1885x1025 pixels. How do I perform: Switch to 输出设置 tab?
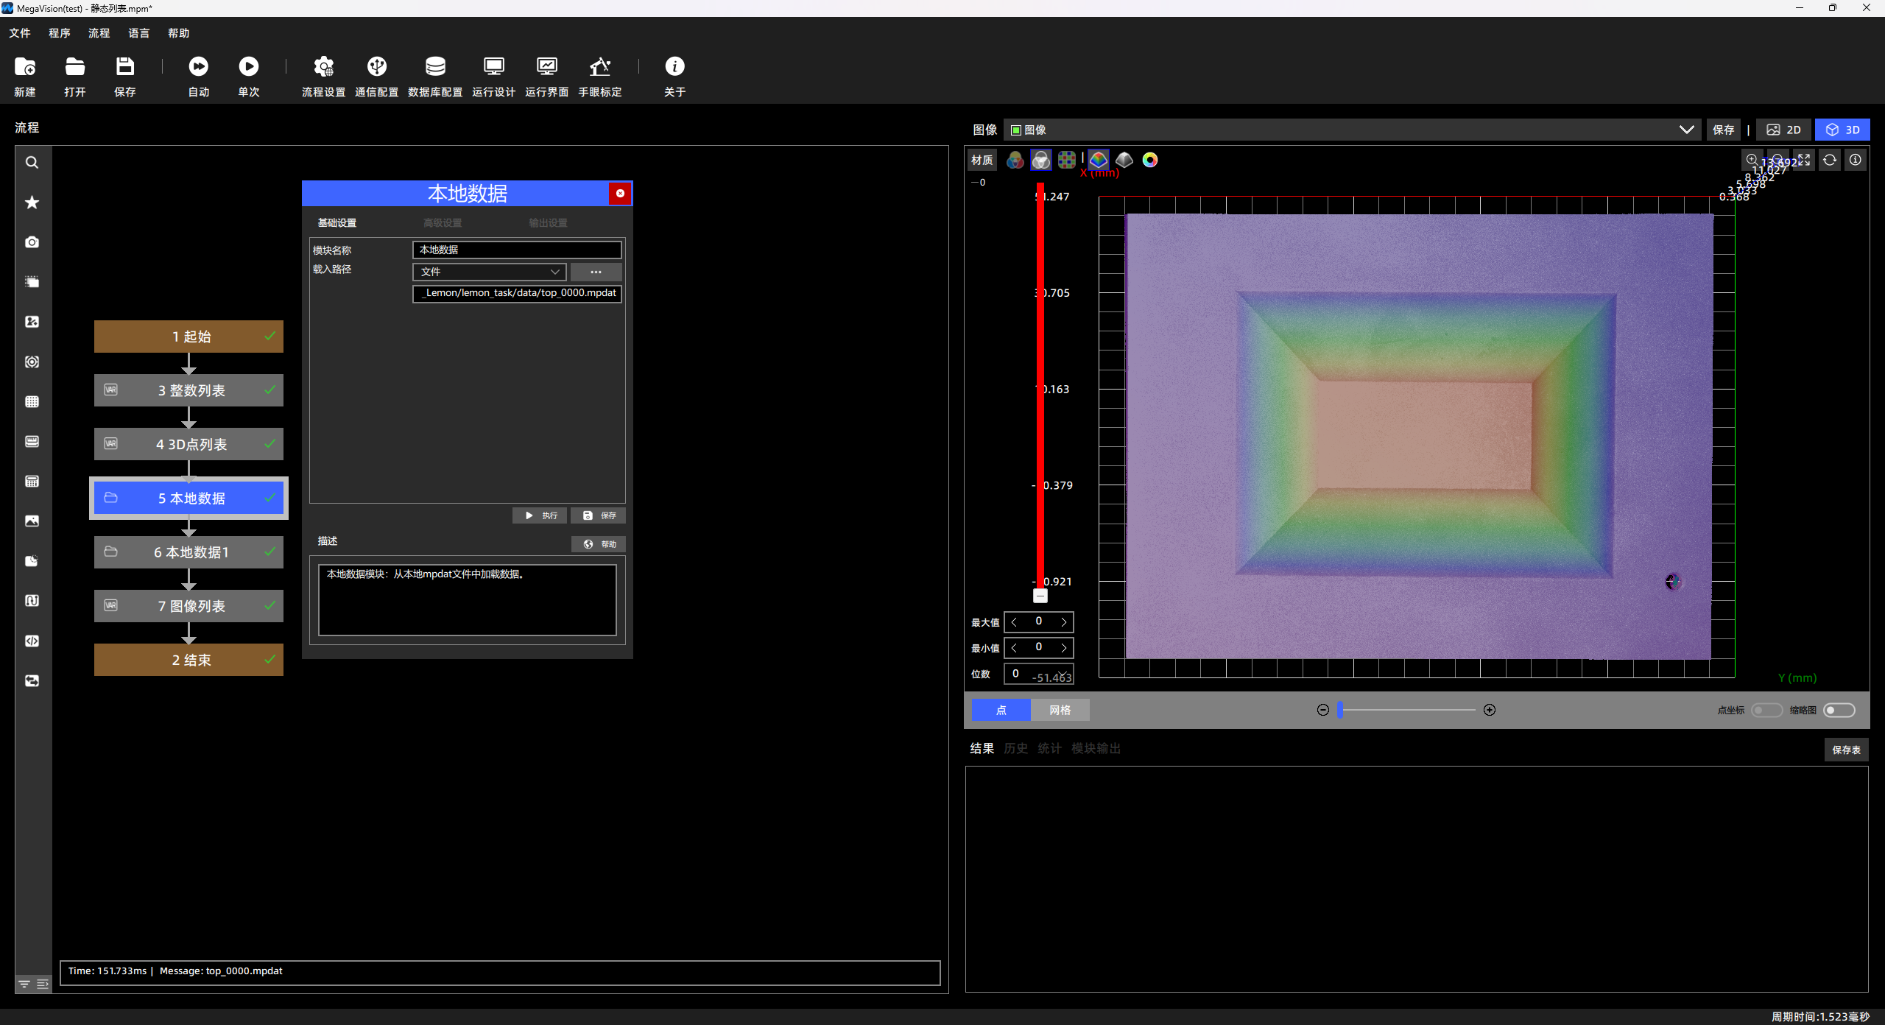pos(548,223)
